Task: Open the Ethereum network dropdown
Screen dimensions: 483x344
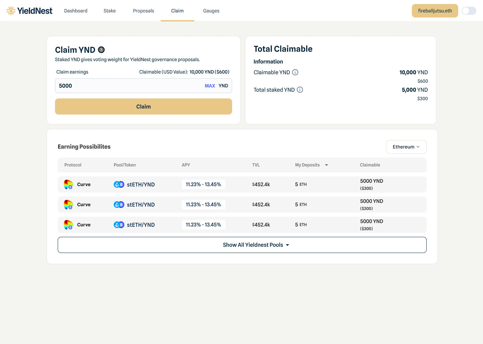Action: (406, 147)
